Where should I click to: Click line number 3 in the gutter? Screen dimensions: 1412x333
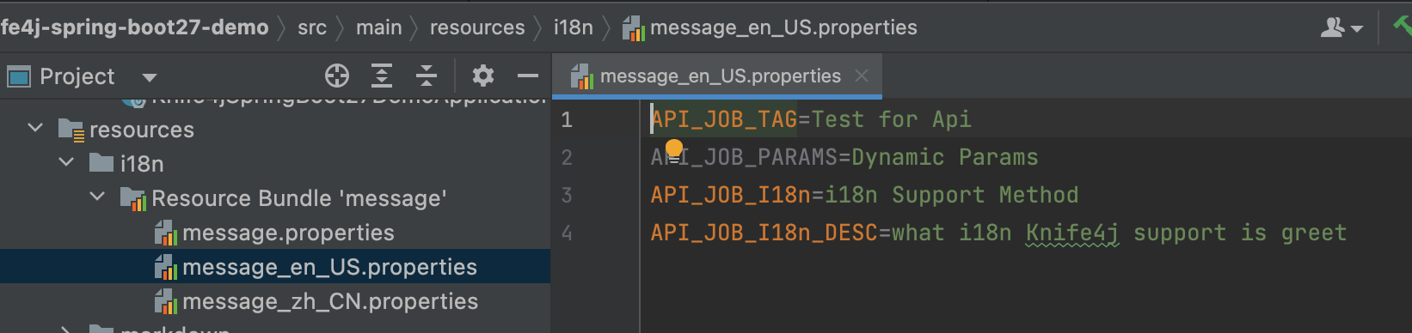pos(567,195)
